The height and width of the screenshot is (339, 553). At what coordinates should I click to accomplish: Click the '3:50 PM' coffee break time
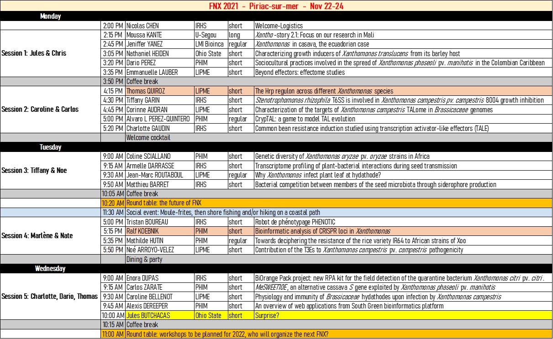[x=113, y=82]
